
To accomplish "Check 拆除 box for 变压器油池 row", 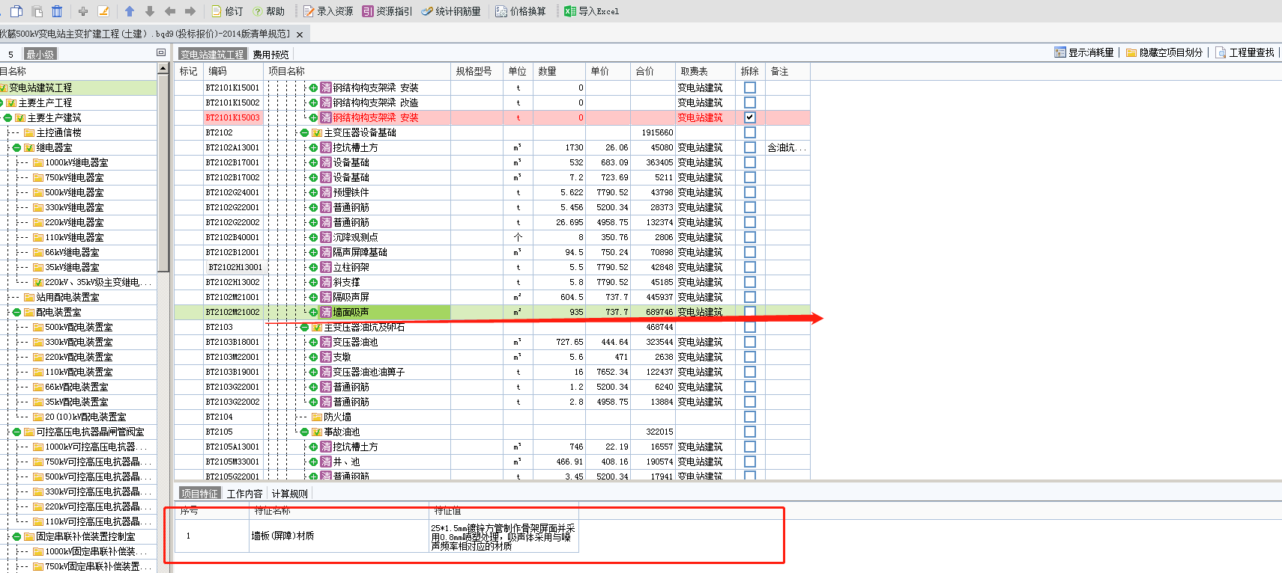I will [x=750, y=342].
